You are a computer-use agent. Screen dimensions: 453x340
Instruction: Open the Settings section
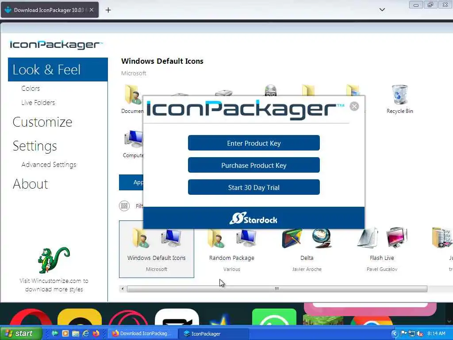coord(35,146)
